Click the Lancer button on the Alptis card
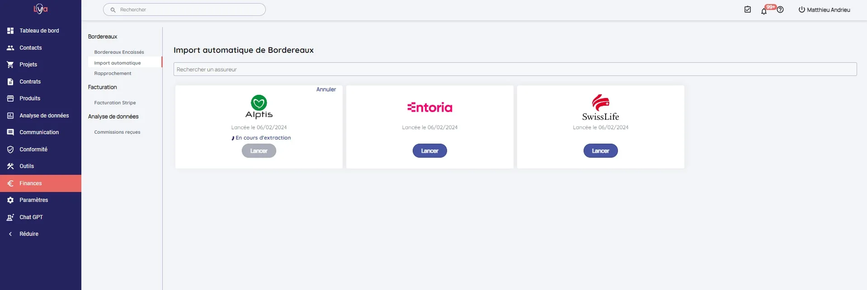 click(x=259, y=151)
